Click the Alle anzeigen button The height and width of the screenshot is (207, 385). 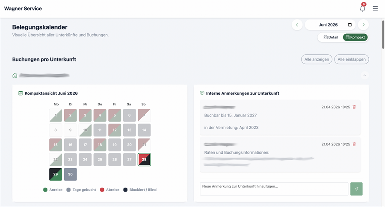point(317,59)
